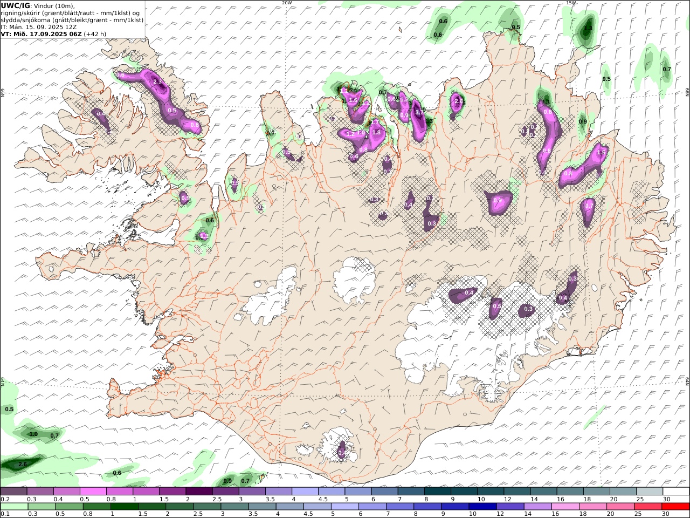690x518 pixels.
Task: Click the 0.2–0.3 swatch in upper snow legend
Action: (13, 492)
